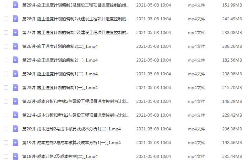
Task: Check the box beside 第24讲 file
Action: pyautogui.click(x=6, y=74)
